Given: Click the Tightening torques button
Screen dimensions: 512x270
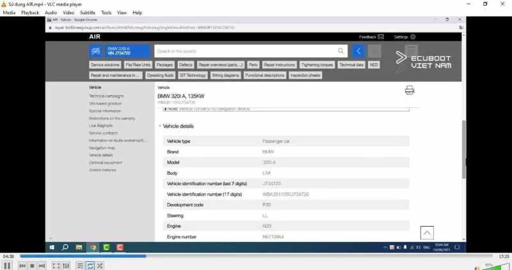Looking at the screenshot, I should pos(317,65).
